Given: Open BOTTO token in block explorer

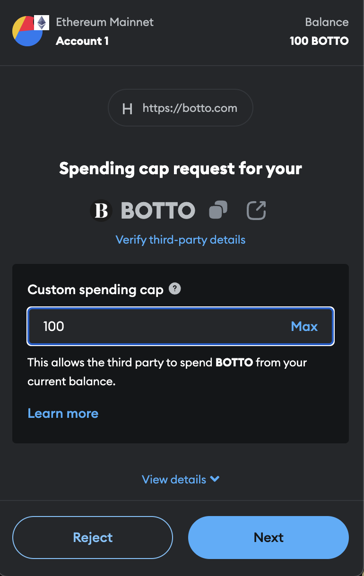Looking at the screenshot, I should point(256,210).
